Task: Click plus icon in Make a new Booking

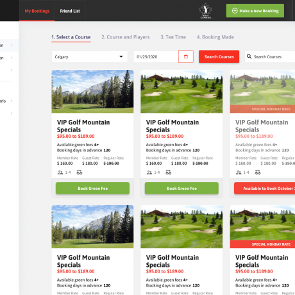Action: [x=235, y=11]
